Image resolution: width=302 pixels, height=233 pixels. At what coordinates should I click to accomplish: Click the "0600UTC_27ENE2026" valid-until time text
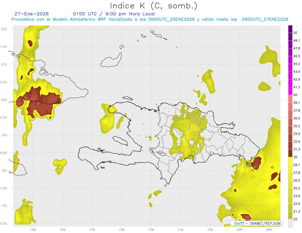coord(265,19)
